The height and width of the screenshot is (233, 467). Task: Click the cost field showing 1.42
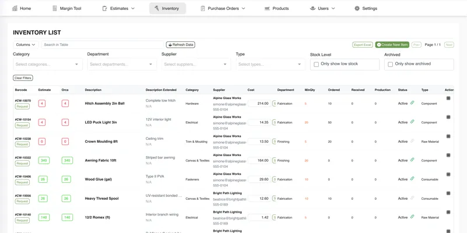(x=259, y=217)
